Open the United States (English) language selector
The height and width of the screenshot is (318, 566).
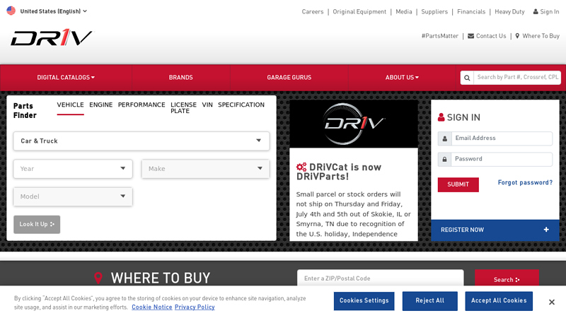pyautogui.click(x=54, y=11)
